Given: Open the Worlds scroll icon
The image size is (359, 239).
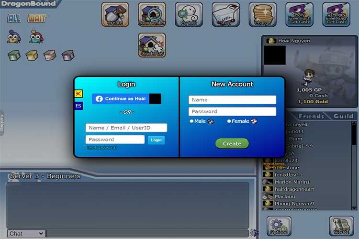Looking at the screenshot, I should [x=341, y=226].
